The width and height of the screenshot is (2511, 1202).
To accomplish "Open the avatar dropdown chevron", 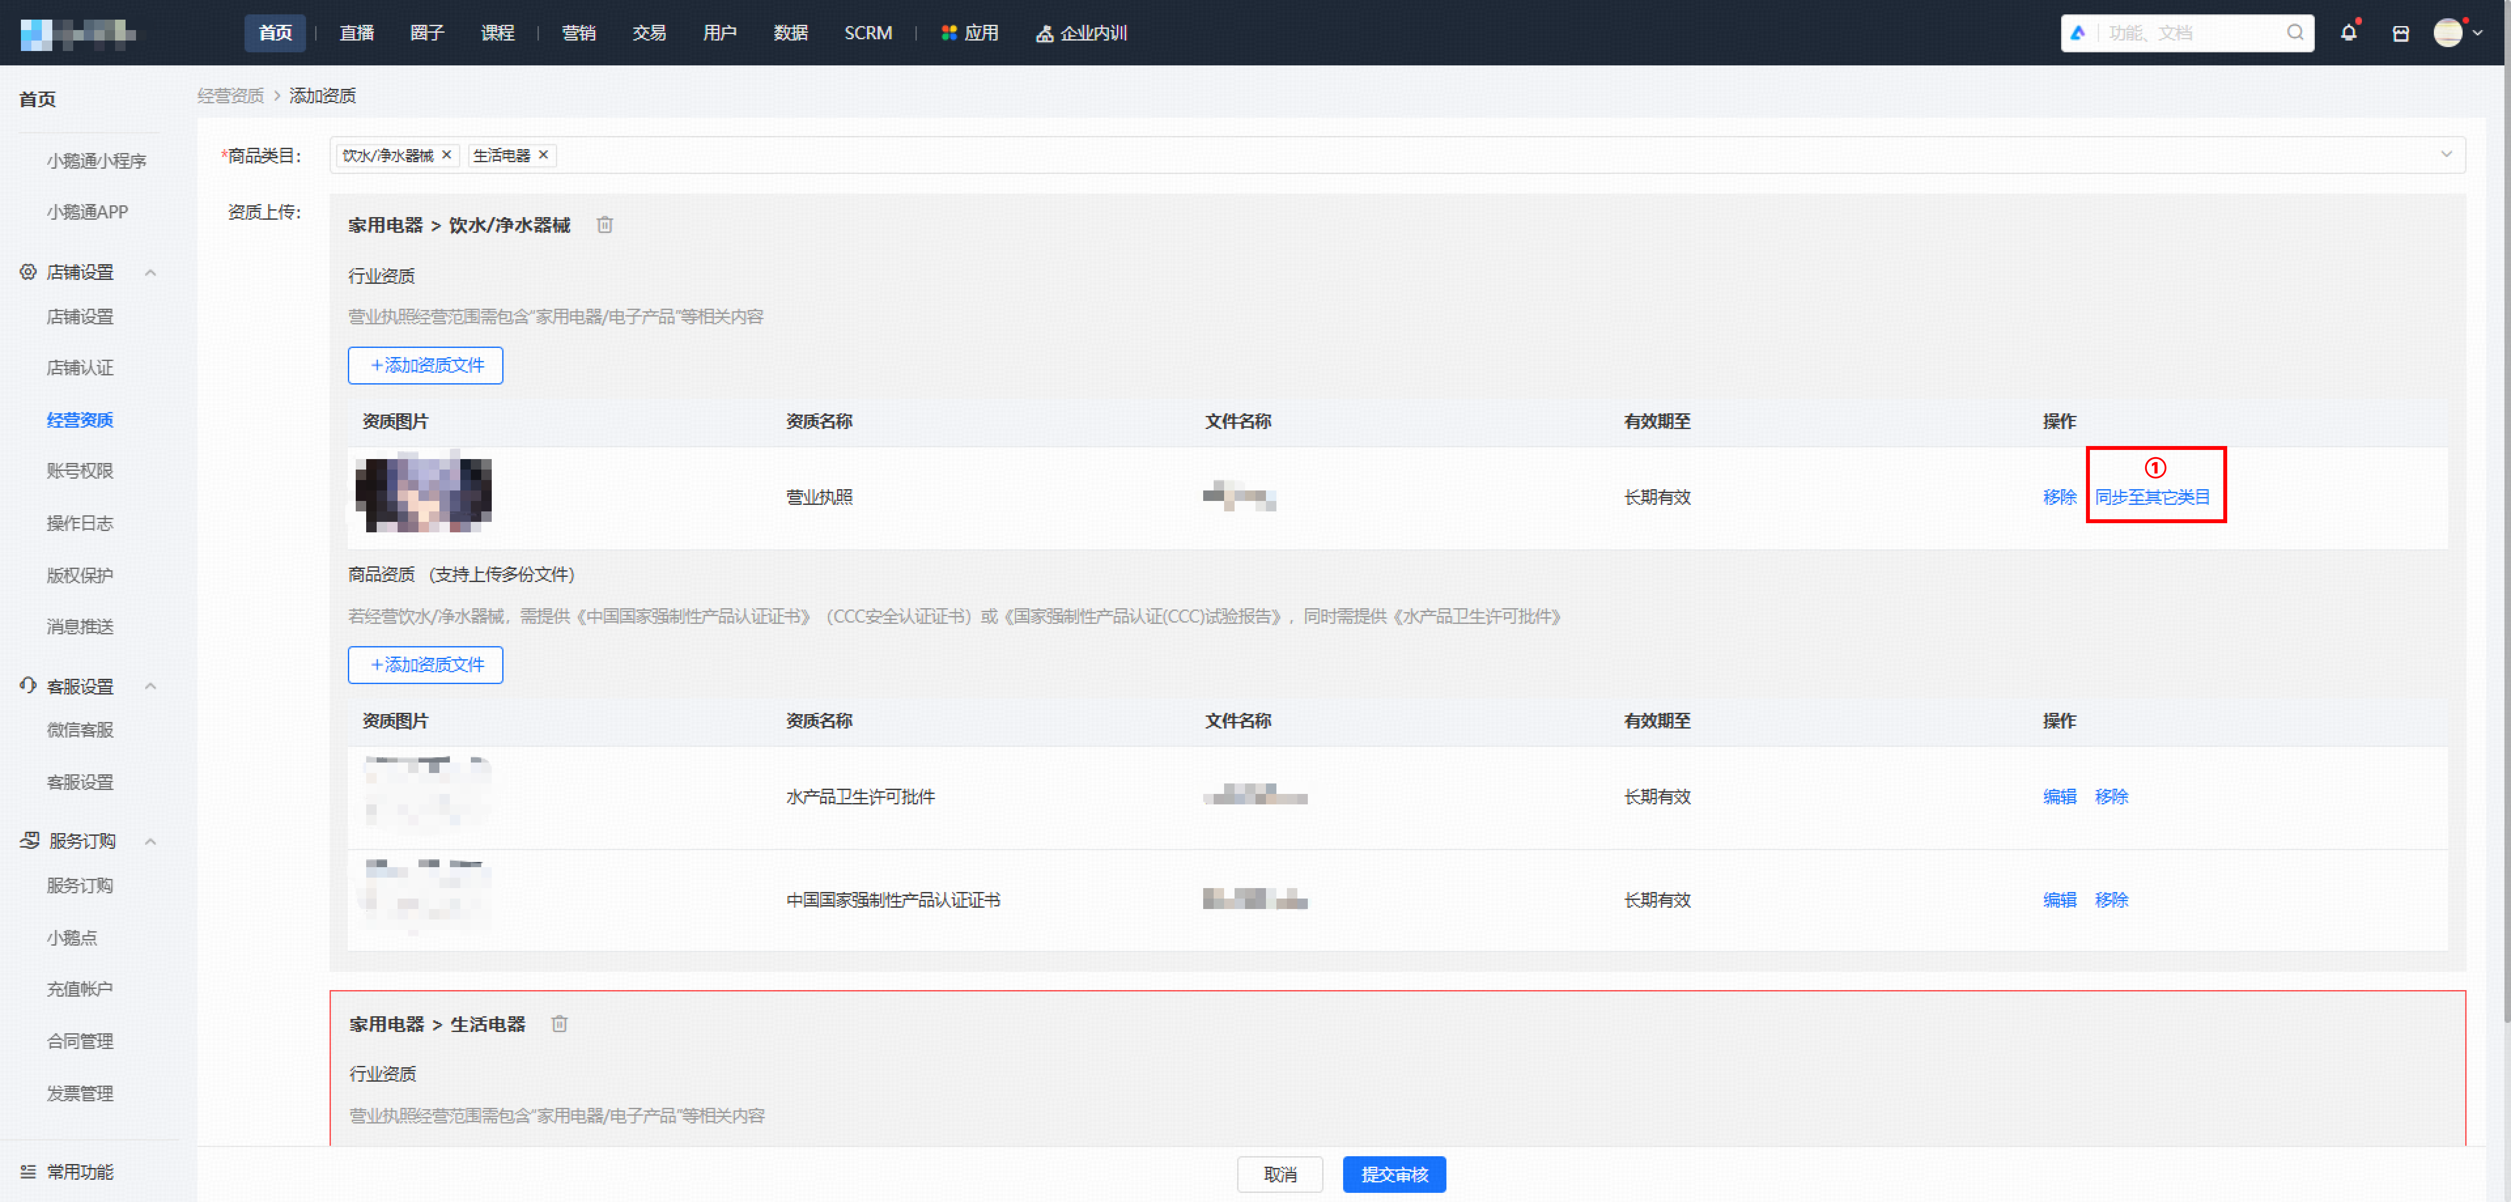I will pyautogui.click(x=2478, y=33).
